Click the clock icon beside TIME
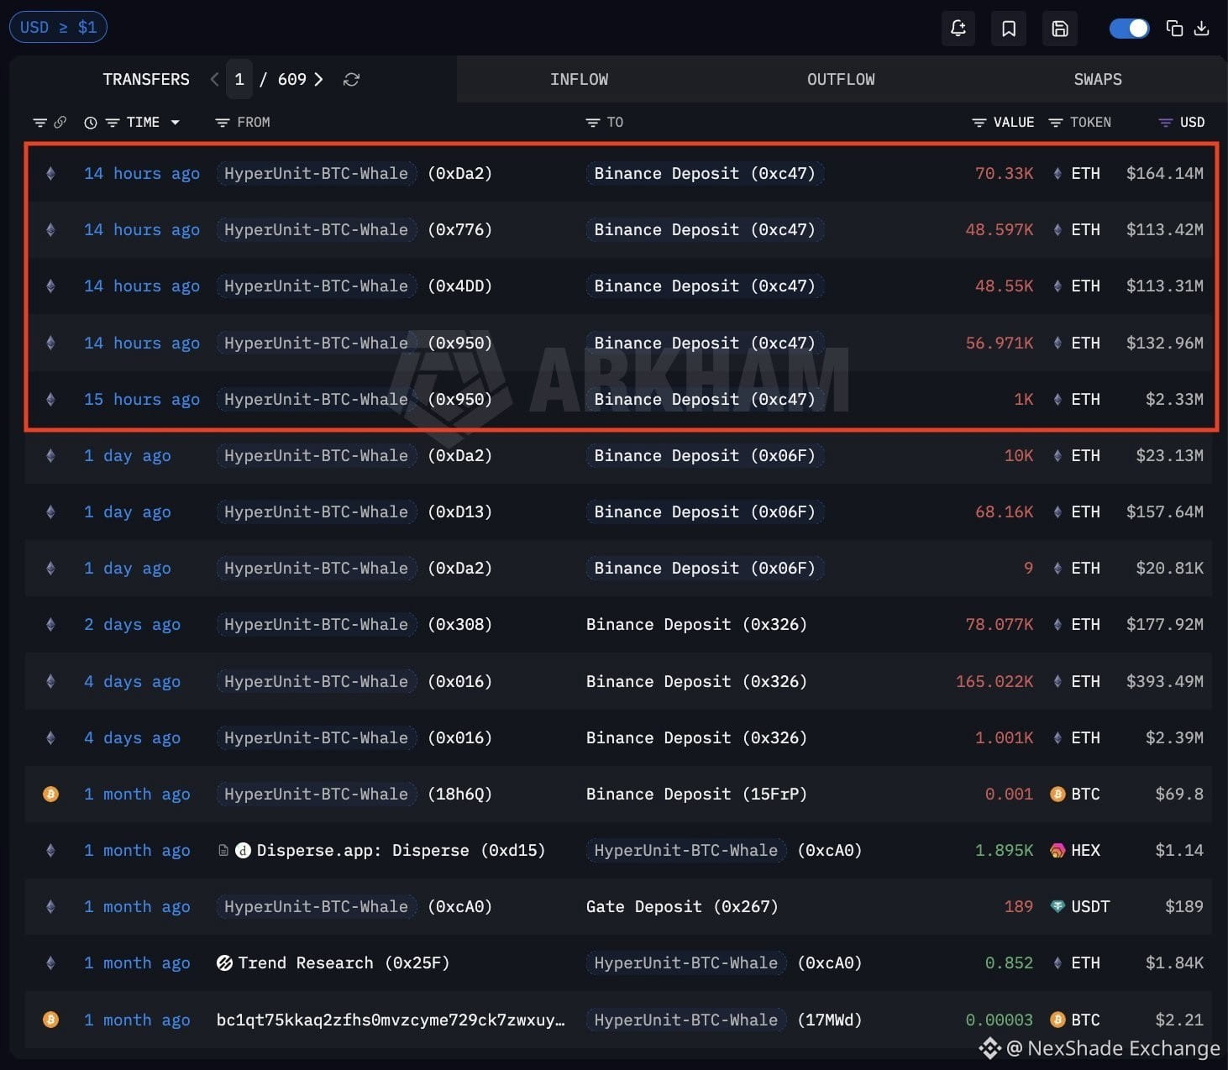Viewport: 1228px width, 1070px height. (91, 123)
